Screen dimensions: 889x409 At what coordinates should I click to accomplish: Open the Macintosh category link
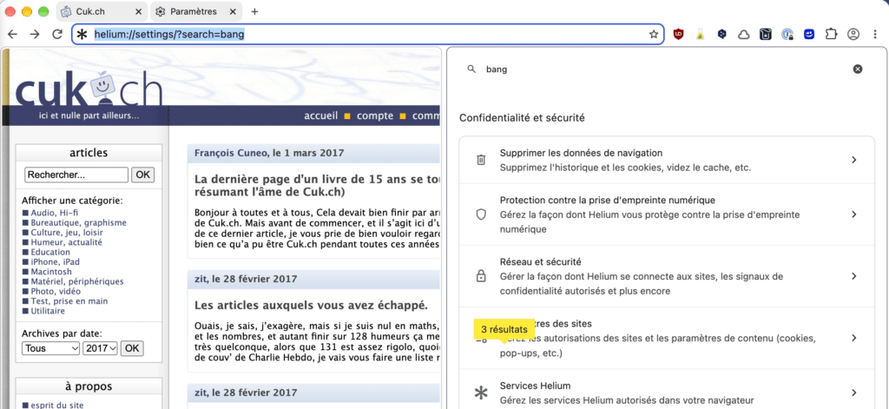[x=50, y=272]
